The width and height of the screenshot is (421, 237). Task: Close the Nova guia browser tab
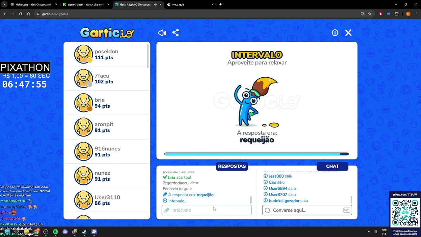tap(212, 5)
